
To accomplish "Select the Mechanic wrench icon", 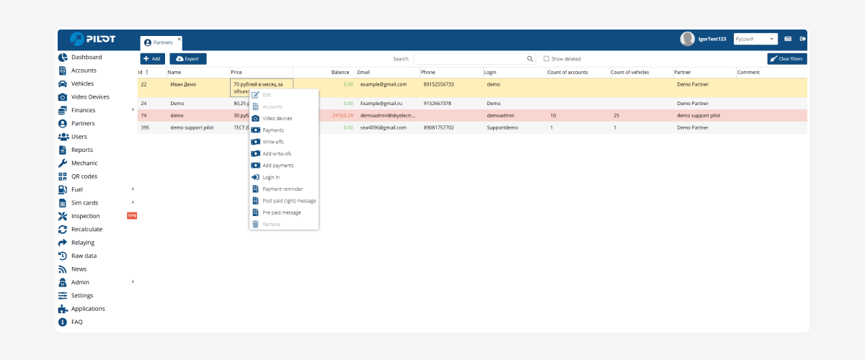I will pyautogui.click(x=63, y=163).
